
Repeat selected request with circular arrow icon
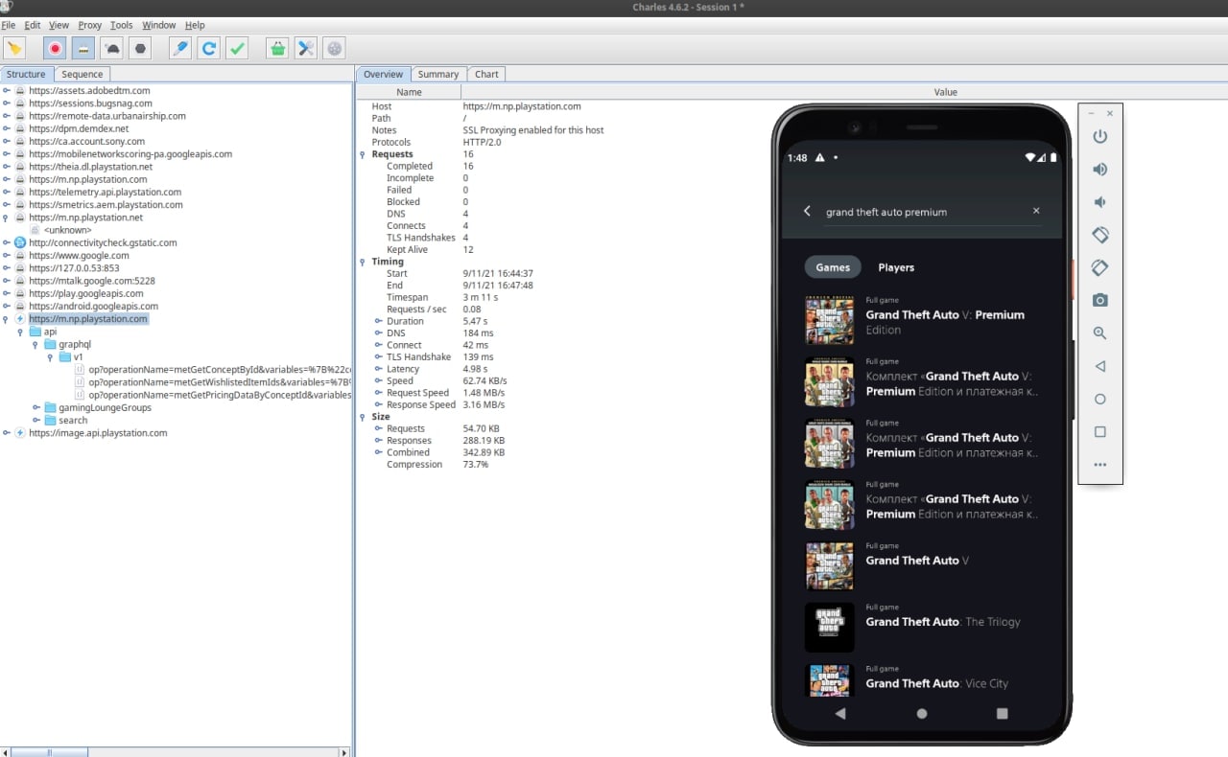point(209,48)
